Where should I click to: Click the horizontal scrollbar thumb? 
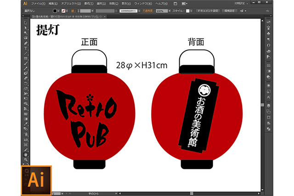(192, 193)
